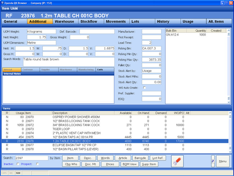Click the Words search button

(x=105, y=158)
